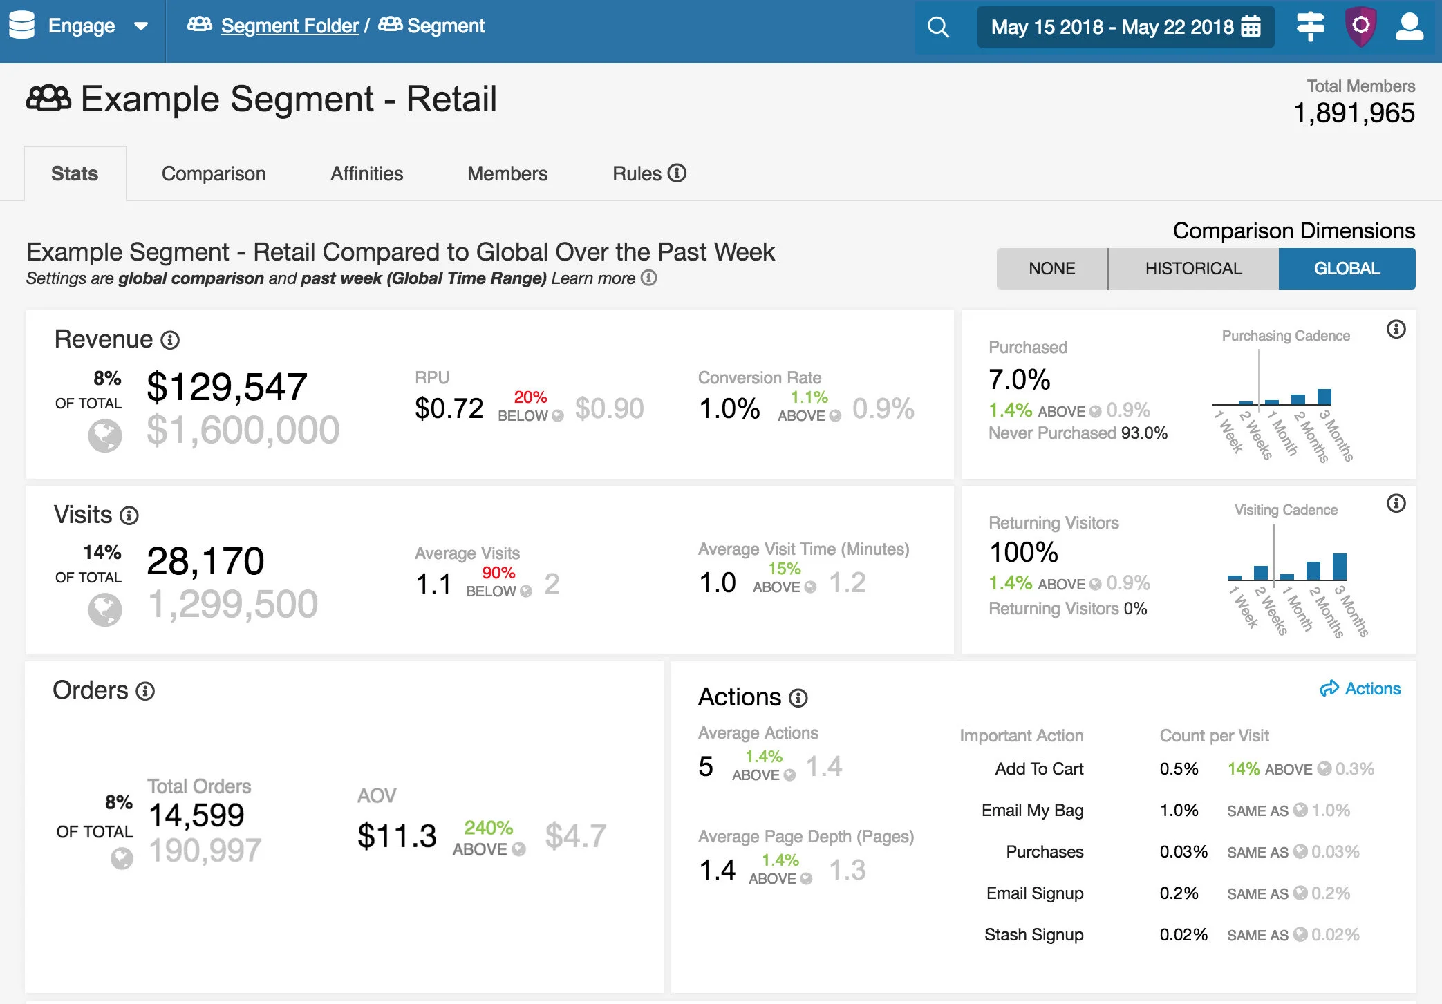
Task: Open the date range picker
Action: [1125, 27]
